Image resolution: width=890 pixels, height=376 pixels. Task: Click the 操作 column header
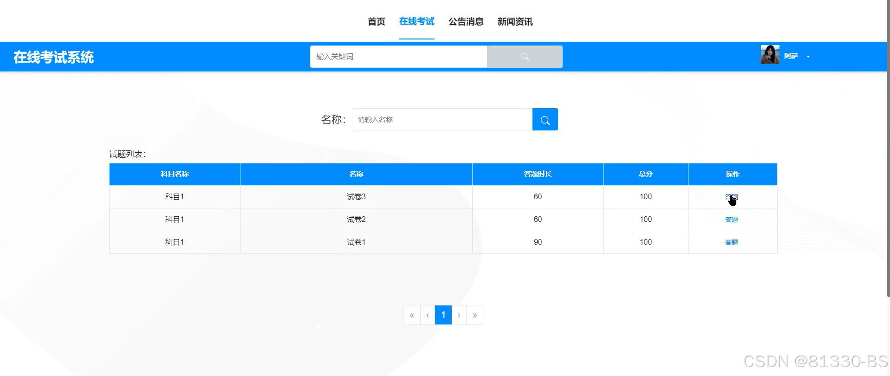pyautogui.click(x=733, y=174)
